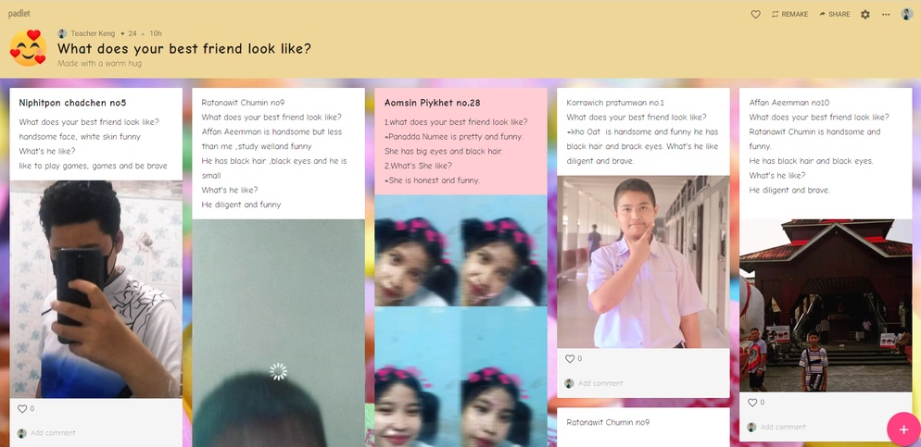Open the loading image in Ratanawit Chumin's post
Screen dimensions: 921x447
click(x=278, y=332)
